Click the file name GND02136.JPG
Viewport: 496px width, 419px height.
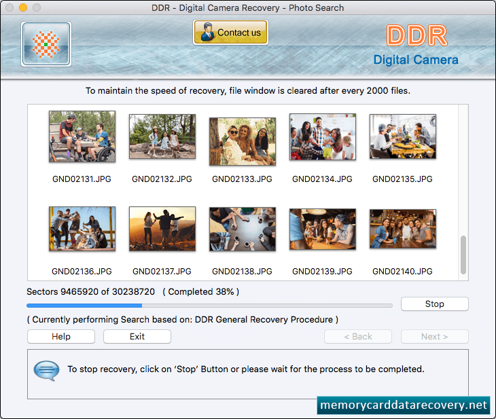tap(82, 272)
